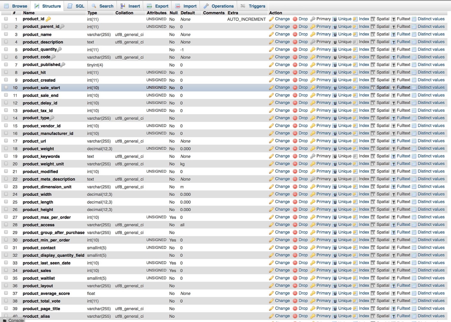Screen dimensions: 451x322
Task: Click the Index icon for product_published
Action: pyautogui.click(x=355, y=65)
